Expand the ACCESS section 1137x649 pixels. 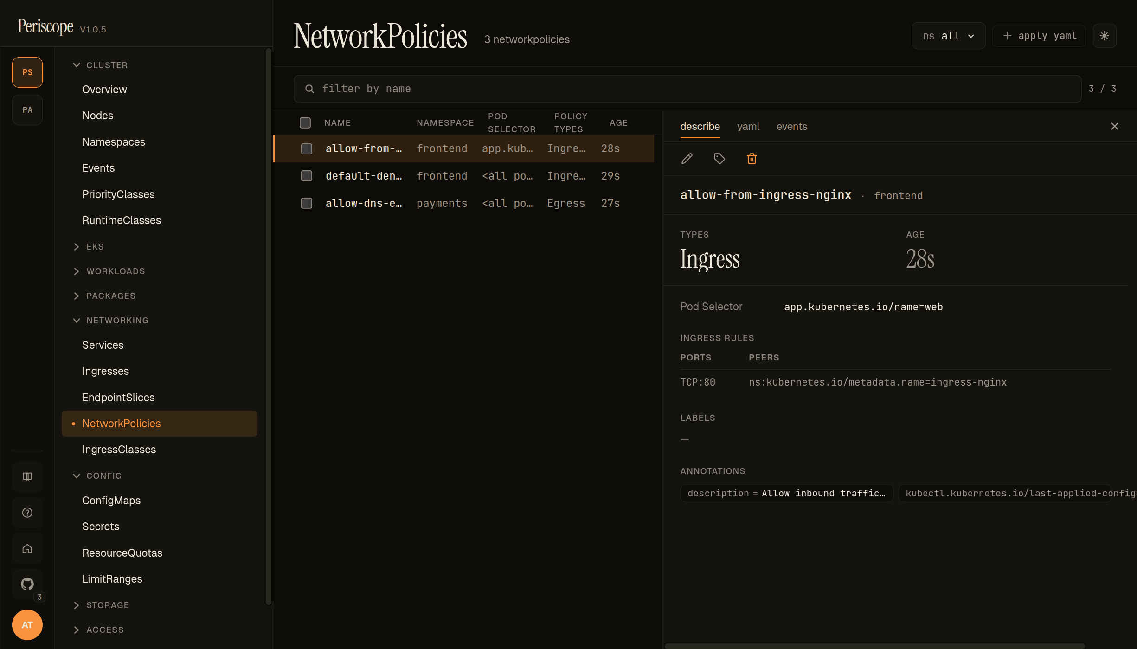pos(98,630)
